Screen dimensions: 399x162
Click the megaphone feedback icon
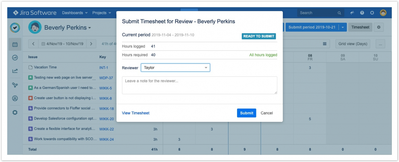(x=352, y=13)
